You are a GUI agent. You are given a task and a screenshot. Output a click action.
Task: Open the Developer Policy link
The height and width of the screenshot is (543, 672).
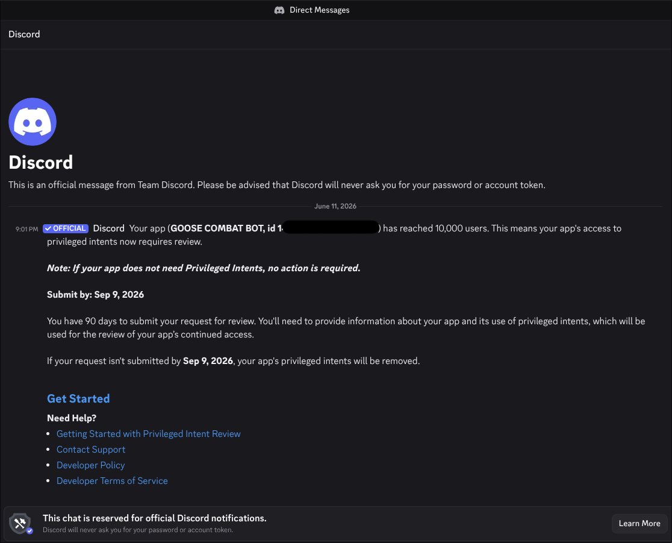click(x=90, y=465)
